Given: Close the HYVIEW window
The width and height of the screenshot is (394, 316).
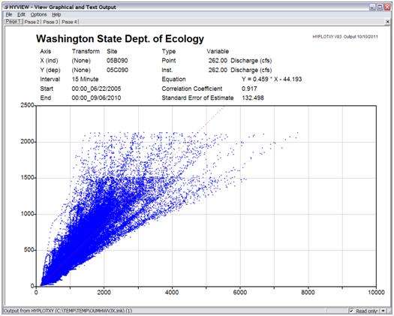Looking at the screenshot, I should point(387,8).
